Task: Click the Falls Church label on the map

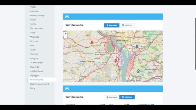Action: point(72,46)
